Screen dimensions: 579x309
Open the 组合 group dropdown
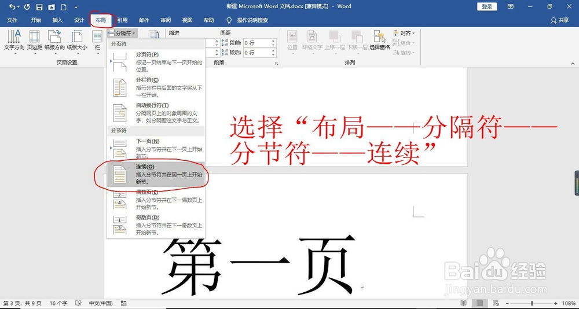pyautogui.click(x=404, y=43)
